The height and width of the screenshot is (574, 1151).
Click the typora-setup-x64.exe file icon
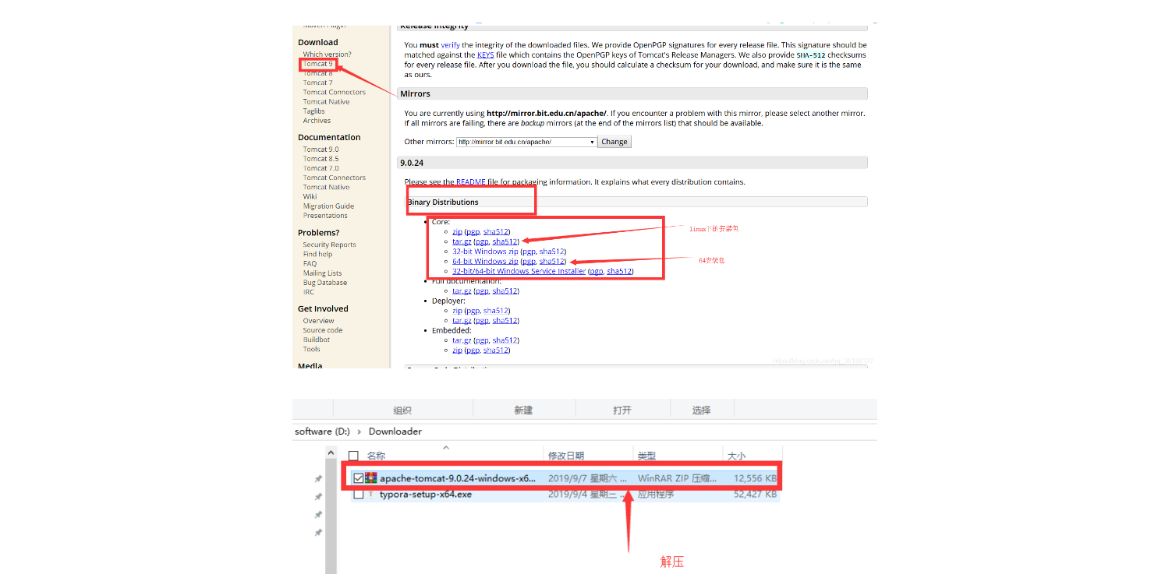[371, 495]
